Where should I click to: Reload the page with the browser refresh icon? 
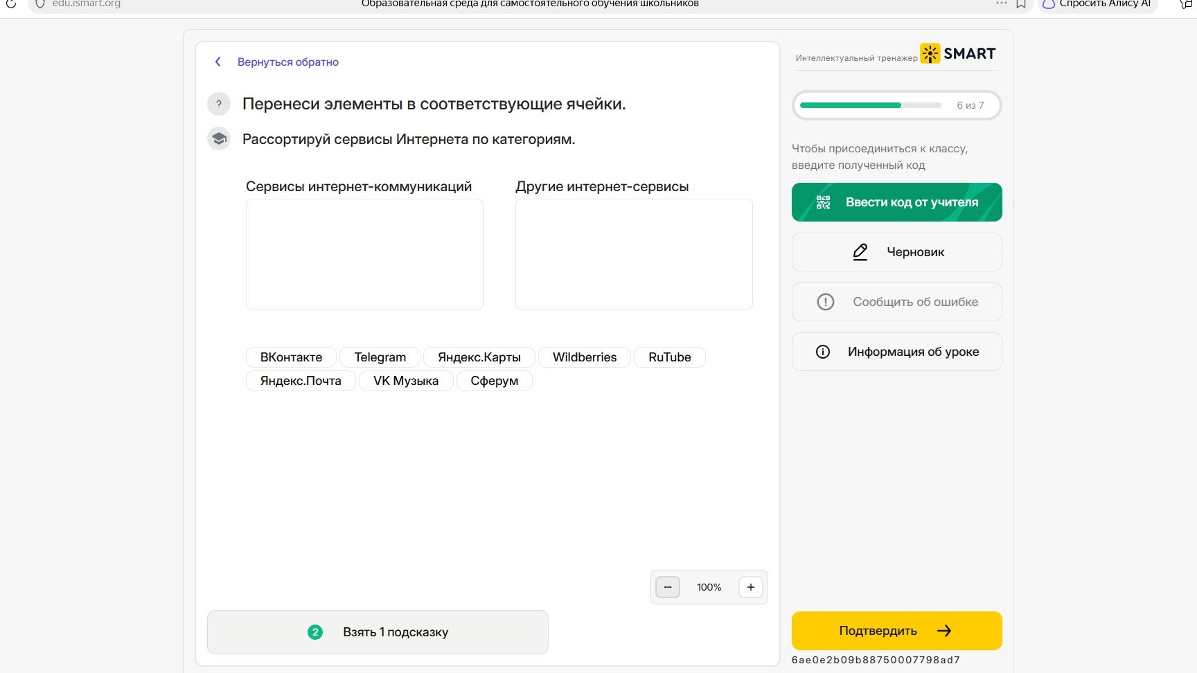click(x=10, y=4)
